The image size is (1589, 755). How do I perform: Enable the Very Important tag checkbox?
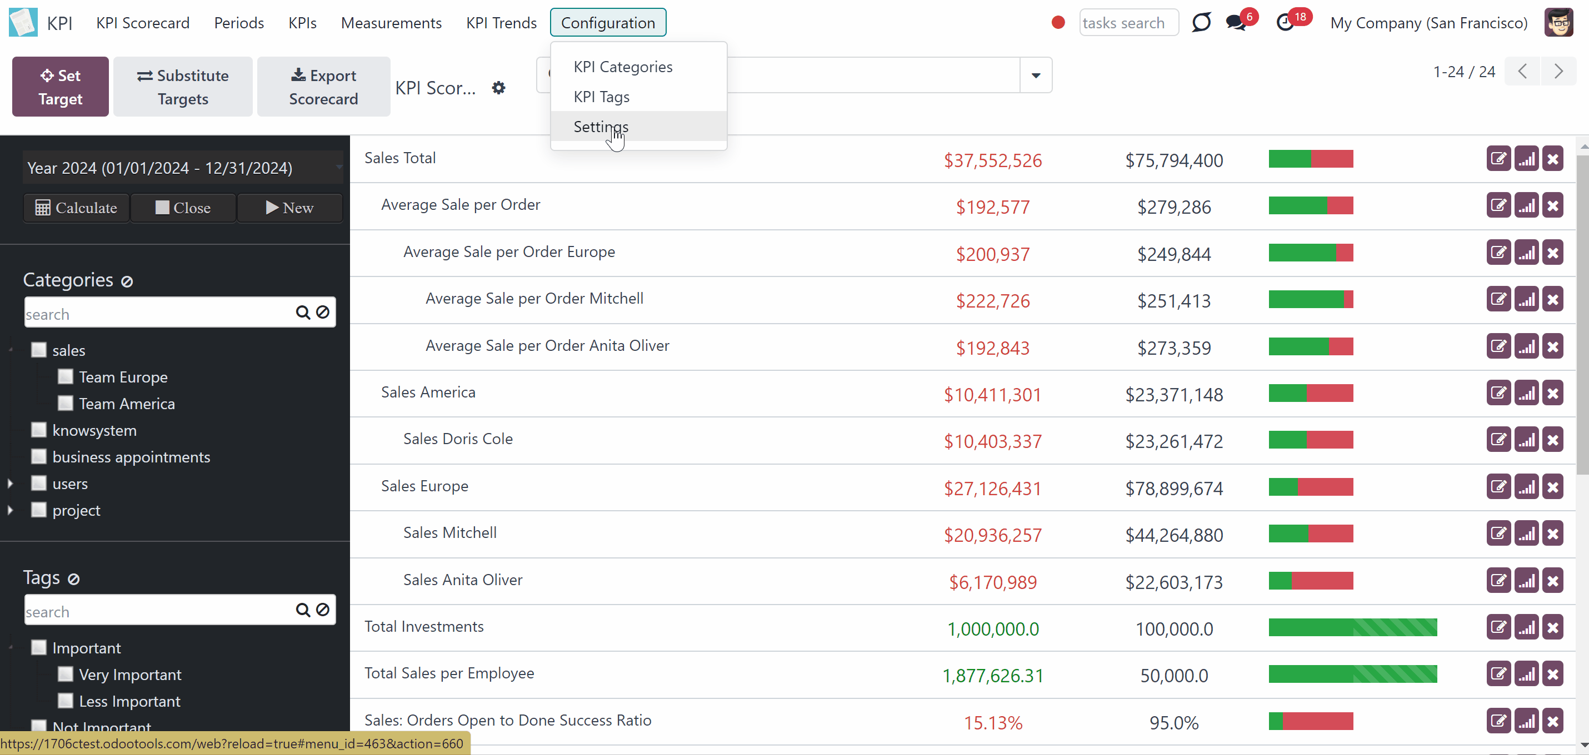click(x=66, y=675)
